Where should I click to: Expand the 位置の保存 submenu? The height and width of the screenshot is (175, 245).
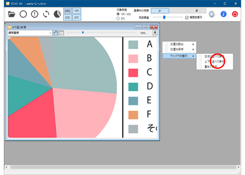[x=179, y=49]
